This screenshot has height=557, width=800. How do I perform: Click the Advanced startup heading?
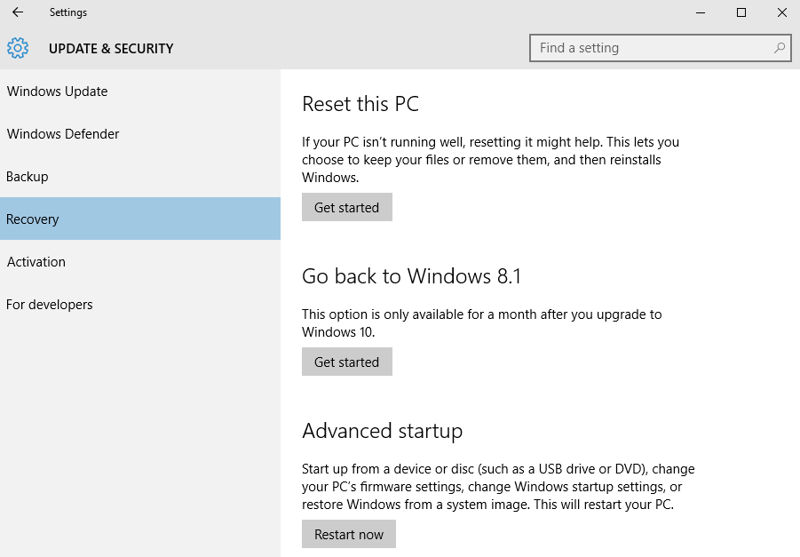point(382,431)
